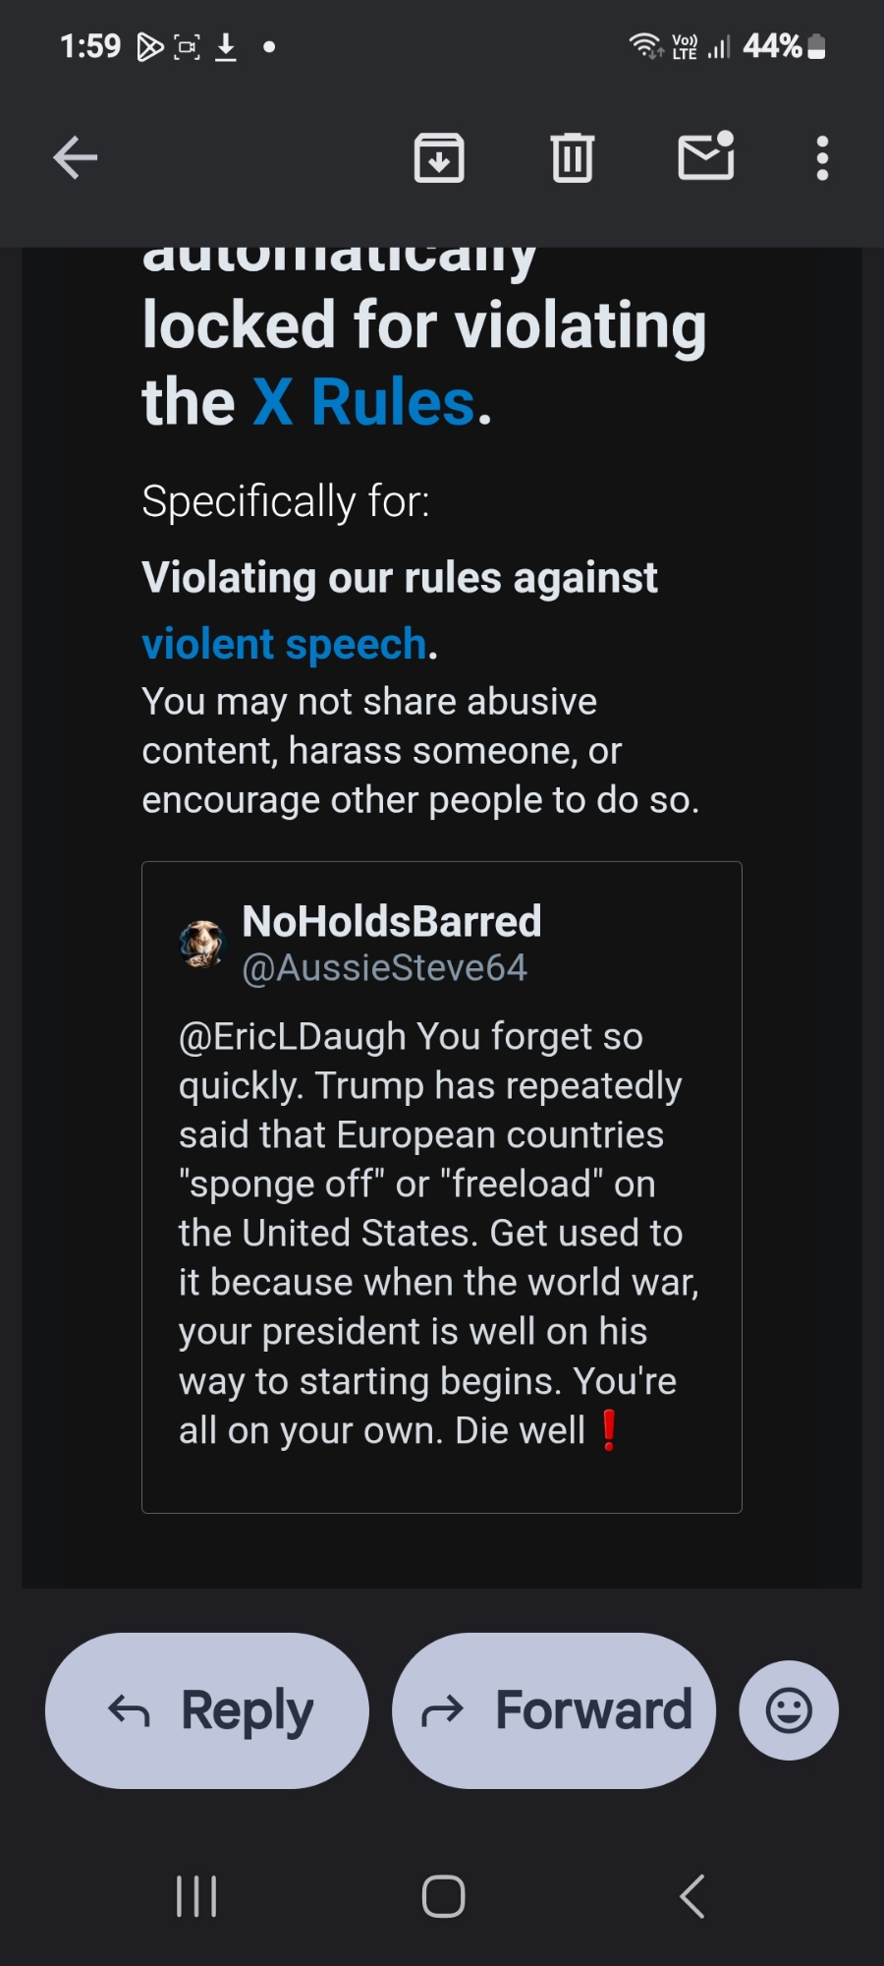Viewport: 884px width, 1966px height.
Task: Tap the back arrow in the email toolbar
Action: (x=76, y=157)
